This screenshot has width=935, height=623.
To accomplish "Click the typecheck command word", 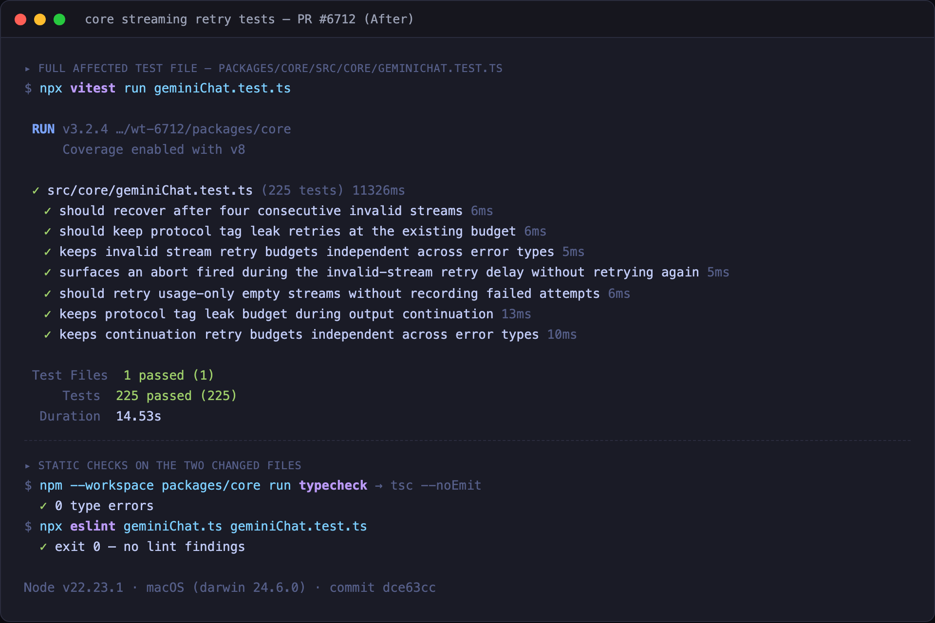I will [333, 485].
